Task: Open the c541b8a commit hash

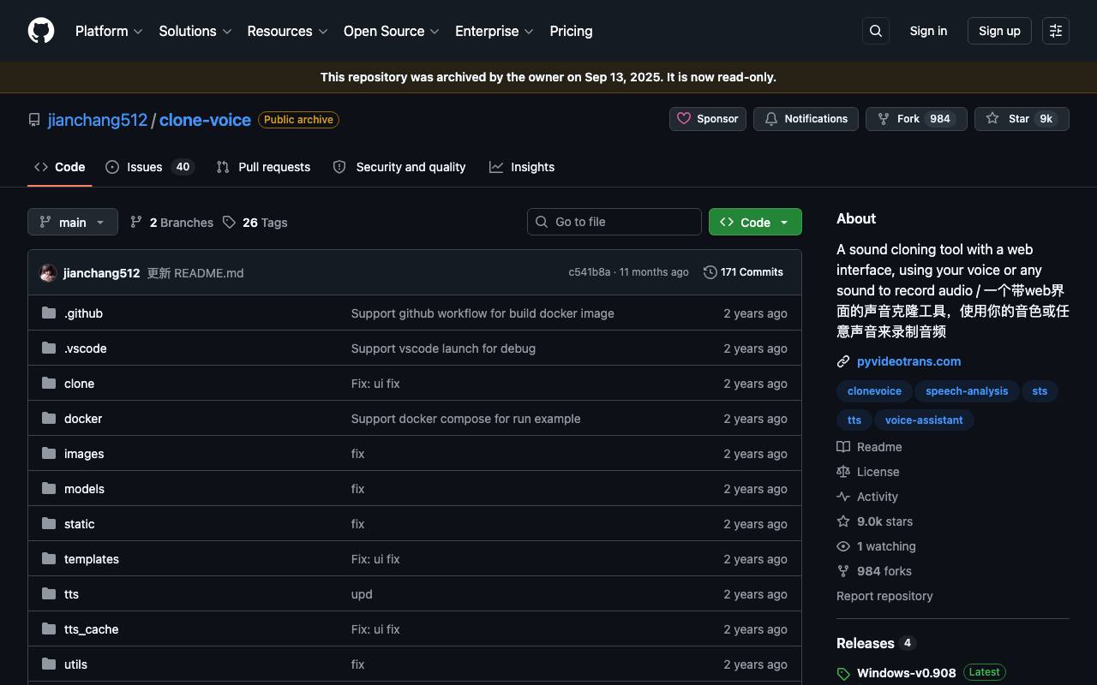Action: click(x=590, y=272)
